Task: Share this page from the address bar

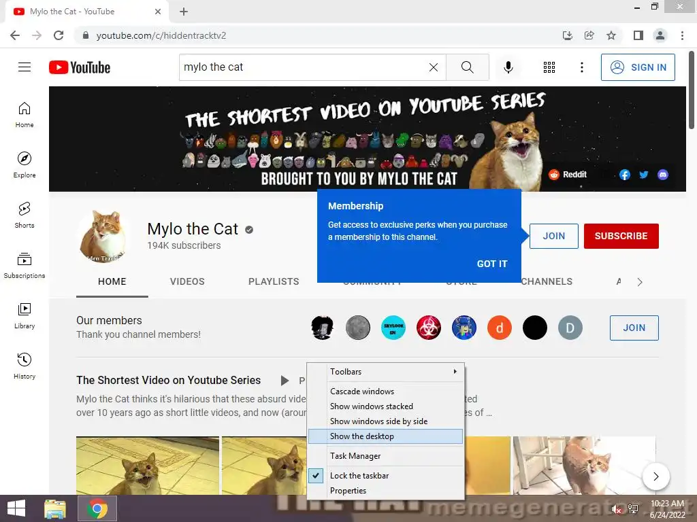Action: (x=589, y=35)
